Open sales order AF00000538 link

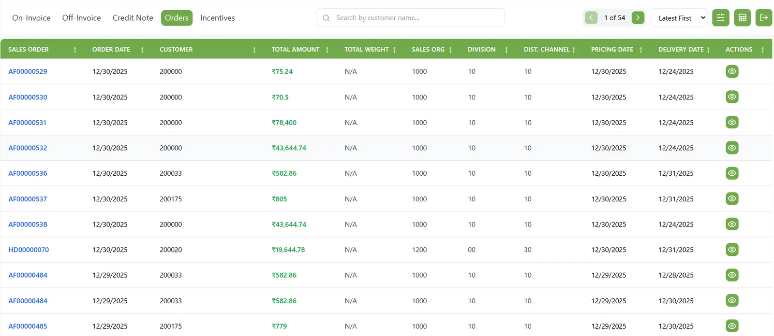coord(28,224)
